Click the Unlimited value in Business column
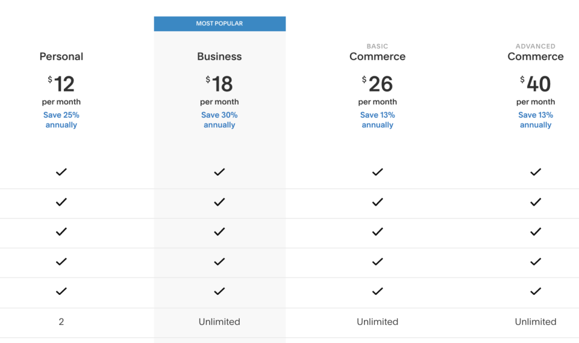This screenshot has width=579, height=343. [x=219, y=322]
